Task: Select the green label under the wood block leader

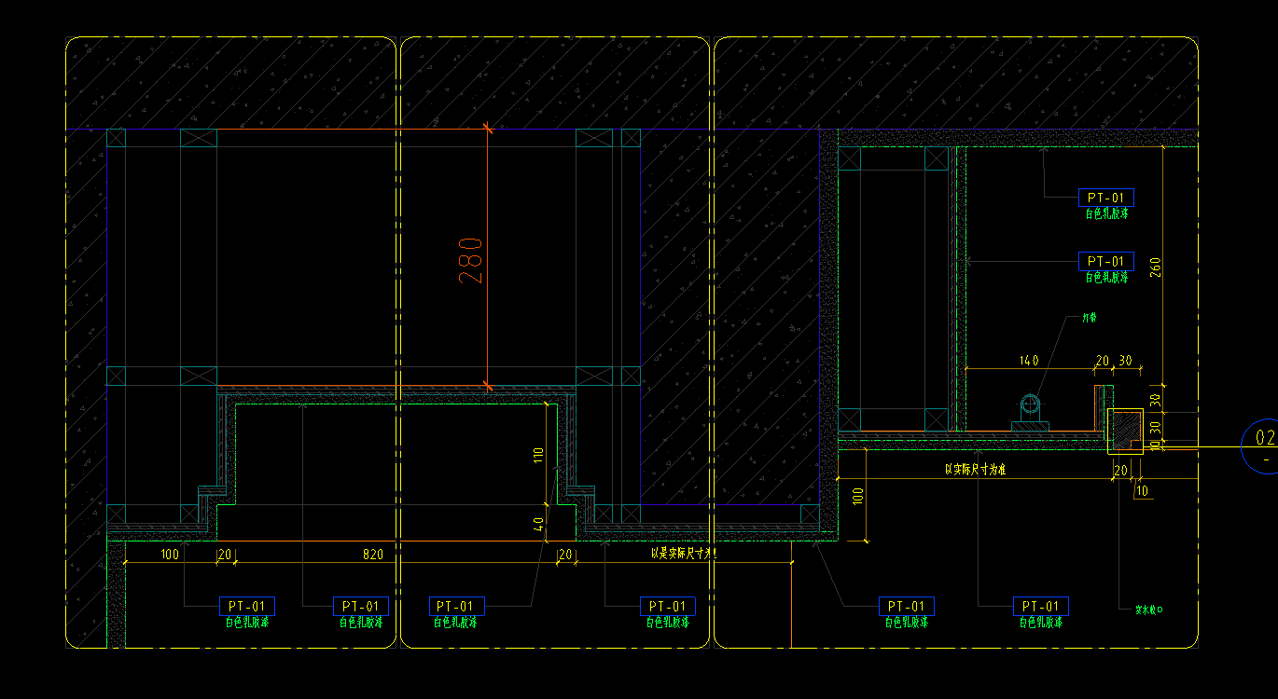Action: pos(1148,610)
